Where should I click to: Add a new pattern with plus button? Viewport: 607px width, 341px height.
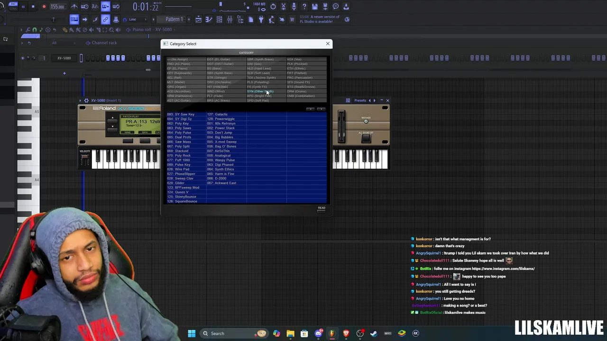[x=189, y=19]
